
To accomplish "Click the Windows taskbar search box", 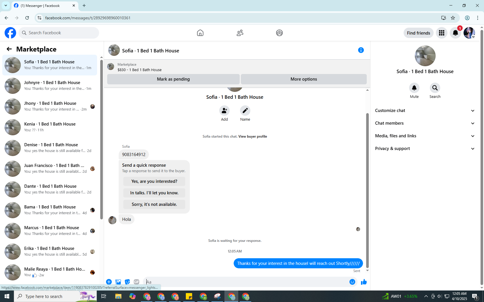I will (x=55, y=296).
